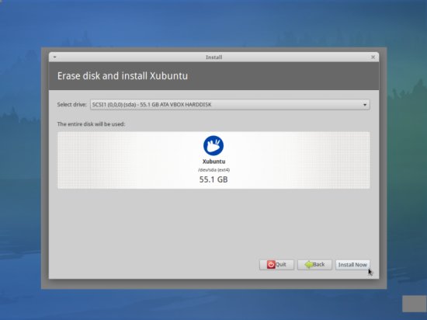Click the green arrow icon on Back
The width and height of the screenshot is (427, 320).
coord(309,264)
